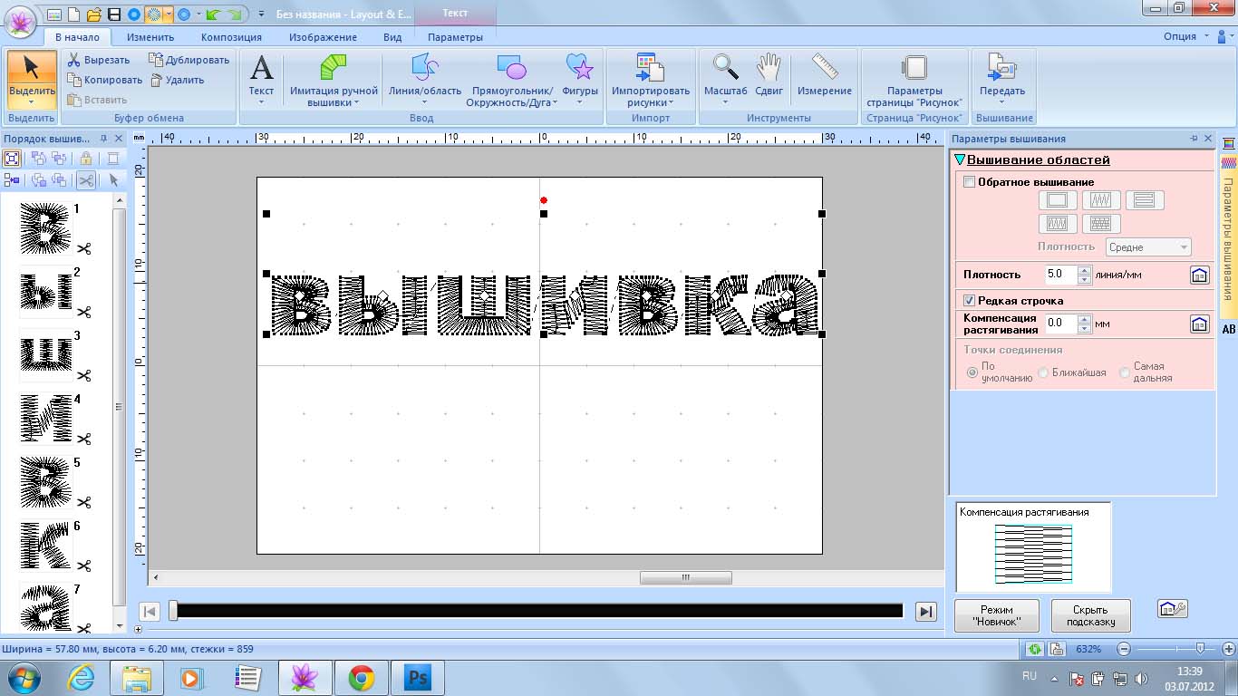Open the Плотность Средне dropdown
The width and height of the screenshot is (1238, 696).
[x=1148, y=247]
